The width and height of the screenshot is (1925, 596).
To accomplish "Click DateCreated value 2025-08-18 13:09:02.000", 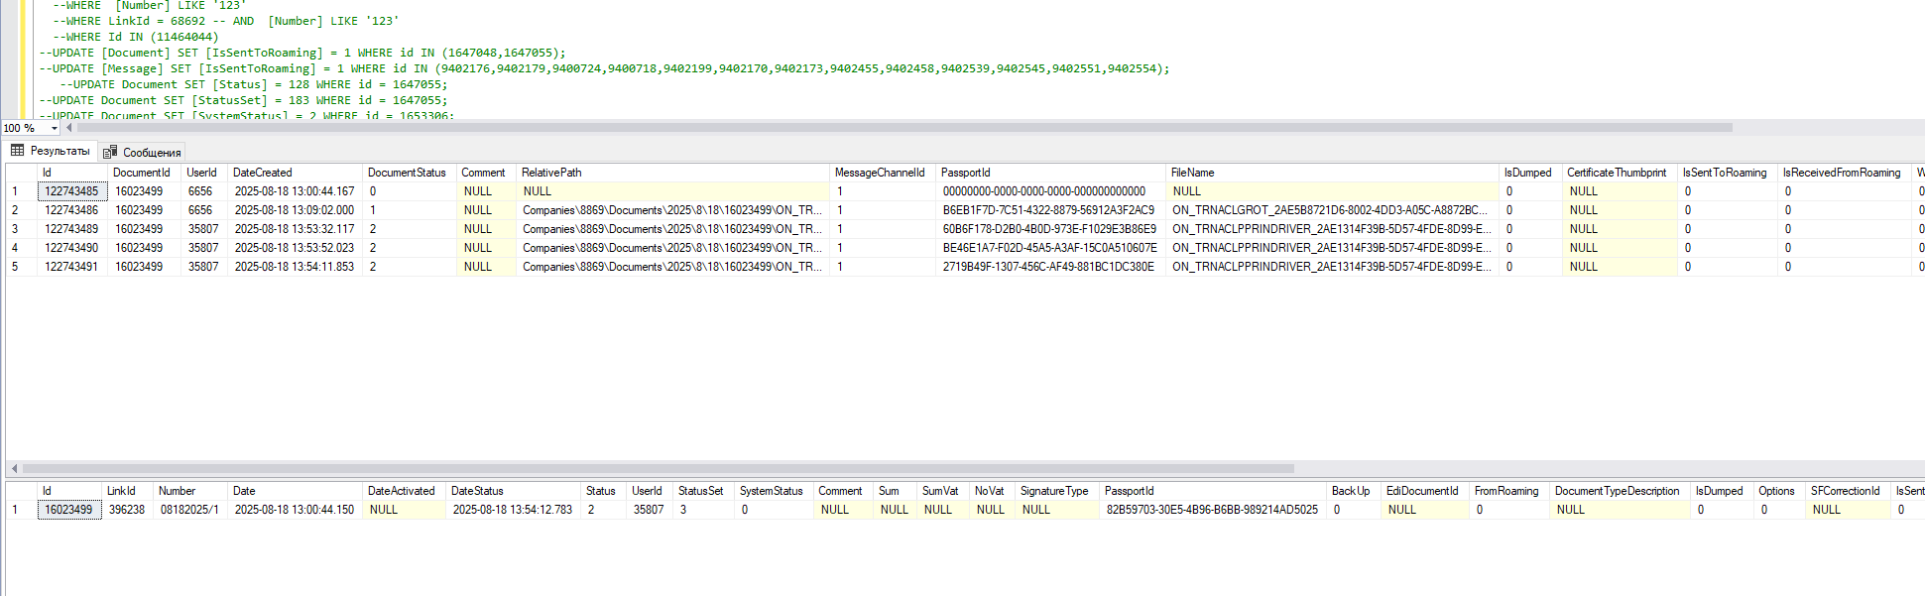I will click(295, 210).
